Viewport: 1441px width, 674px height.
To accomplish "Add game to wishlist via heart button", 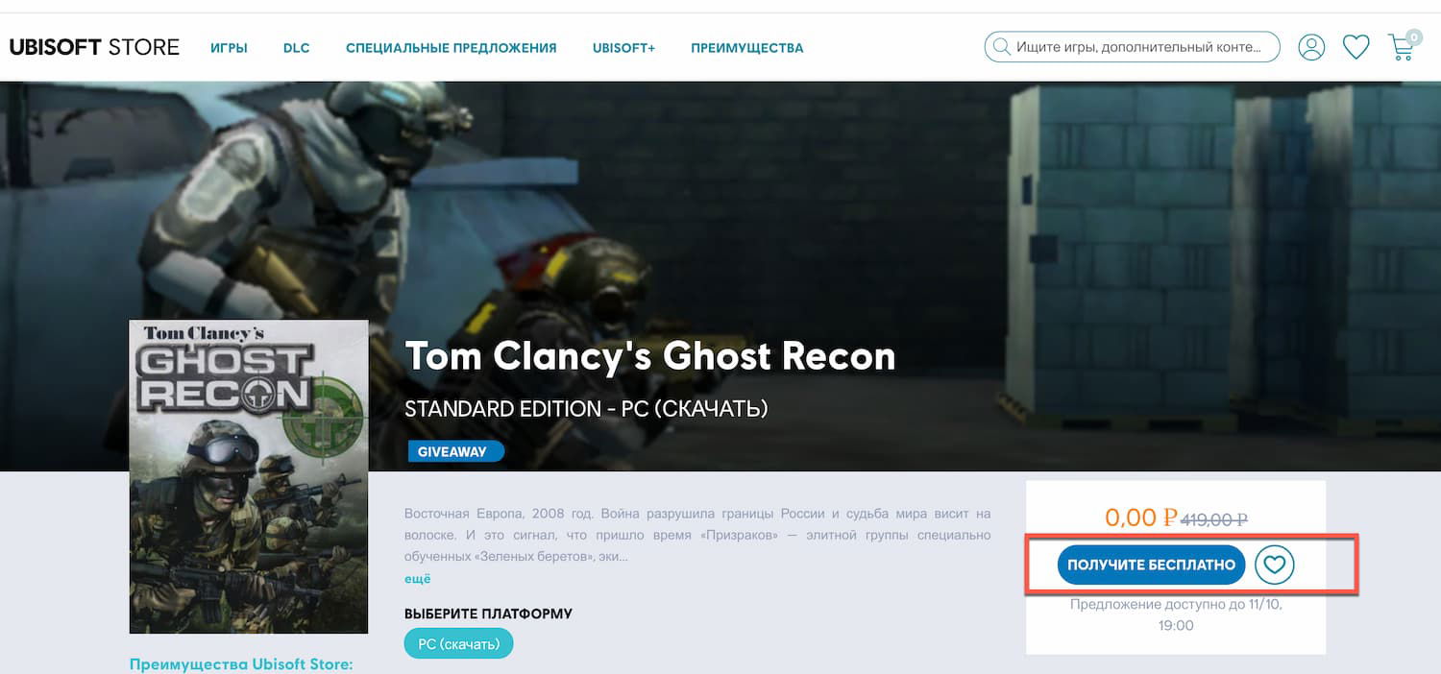I will (1274, 565).
